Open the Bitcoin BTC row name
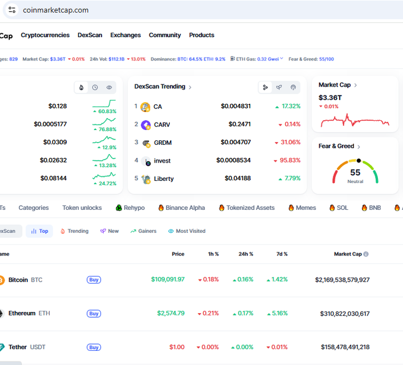Screen dimensions: 403x365 (x=25, y=280)
